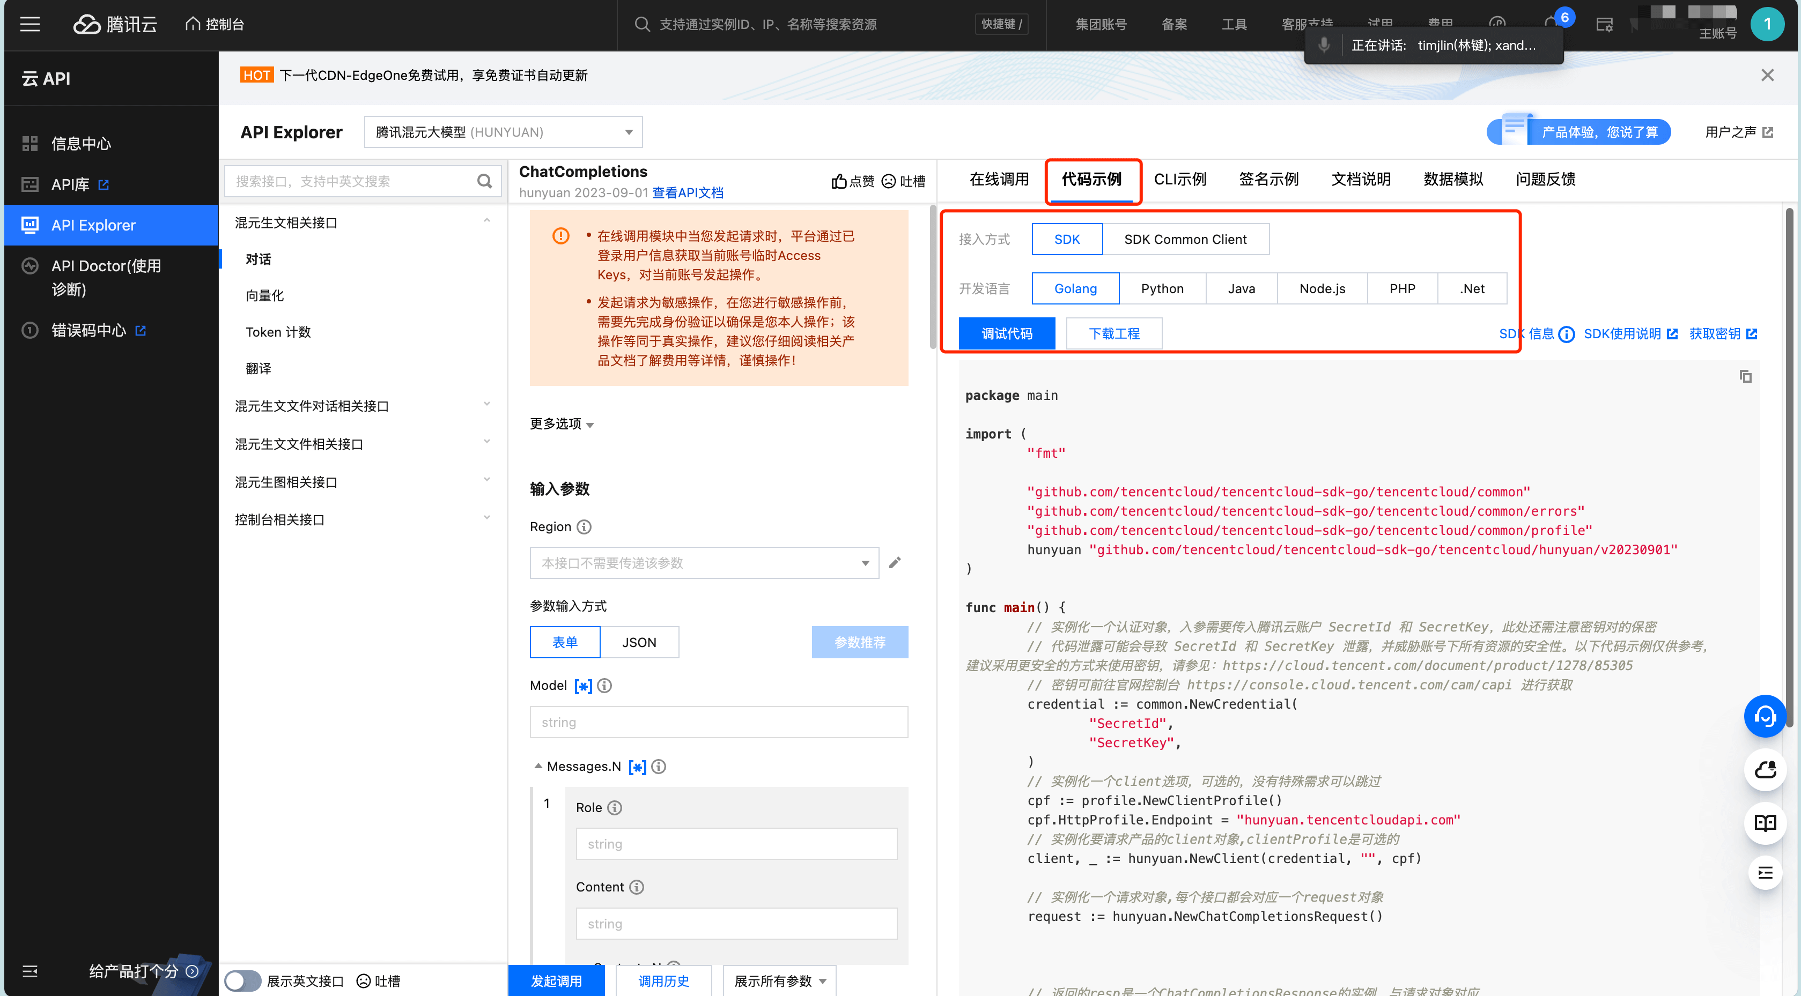The height and width of the screenshot is (996, 1801).
Task: Select SDK Common Client access mode
Action: (x=1186, y=239)
